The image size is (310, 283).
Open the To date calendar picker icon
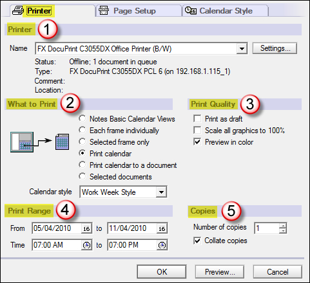click(162, 228)
